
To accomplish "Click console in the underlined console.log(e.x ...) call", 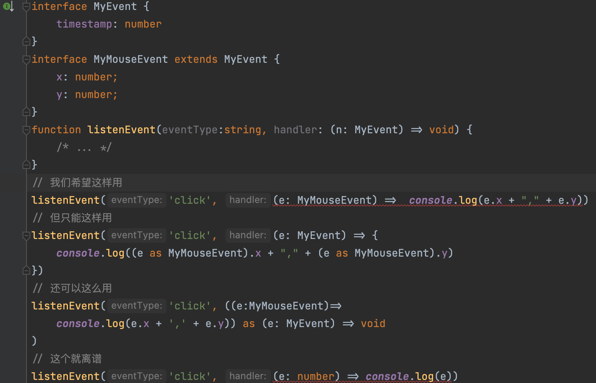I will [x=431, y=200].
